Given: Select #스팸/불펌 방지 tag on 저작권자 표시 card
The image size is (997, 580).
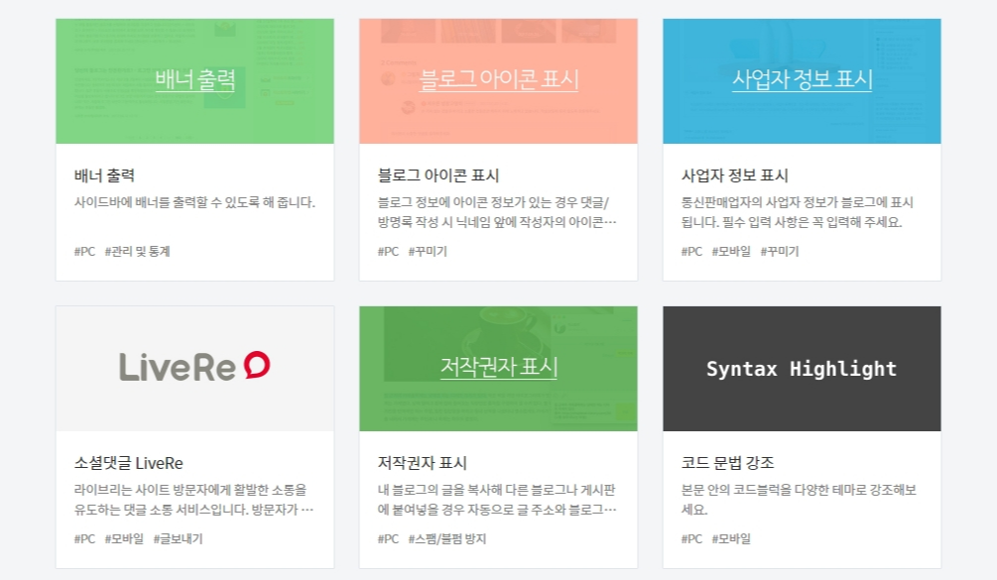Looking at the screenshot, I should tap(447, 538).
